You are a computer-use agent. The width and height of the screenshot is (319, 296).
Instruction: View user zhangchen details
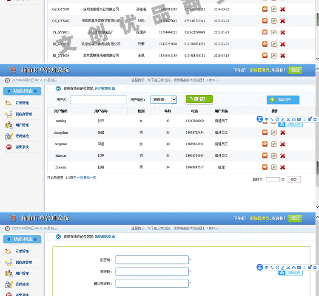(265, 132)
